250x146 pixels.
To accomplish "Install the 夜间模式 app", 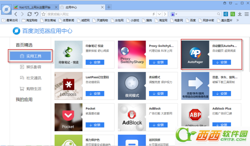I will pos(158,93).
